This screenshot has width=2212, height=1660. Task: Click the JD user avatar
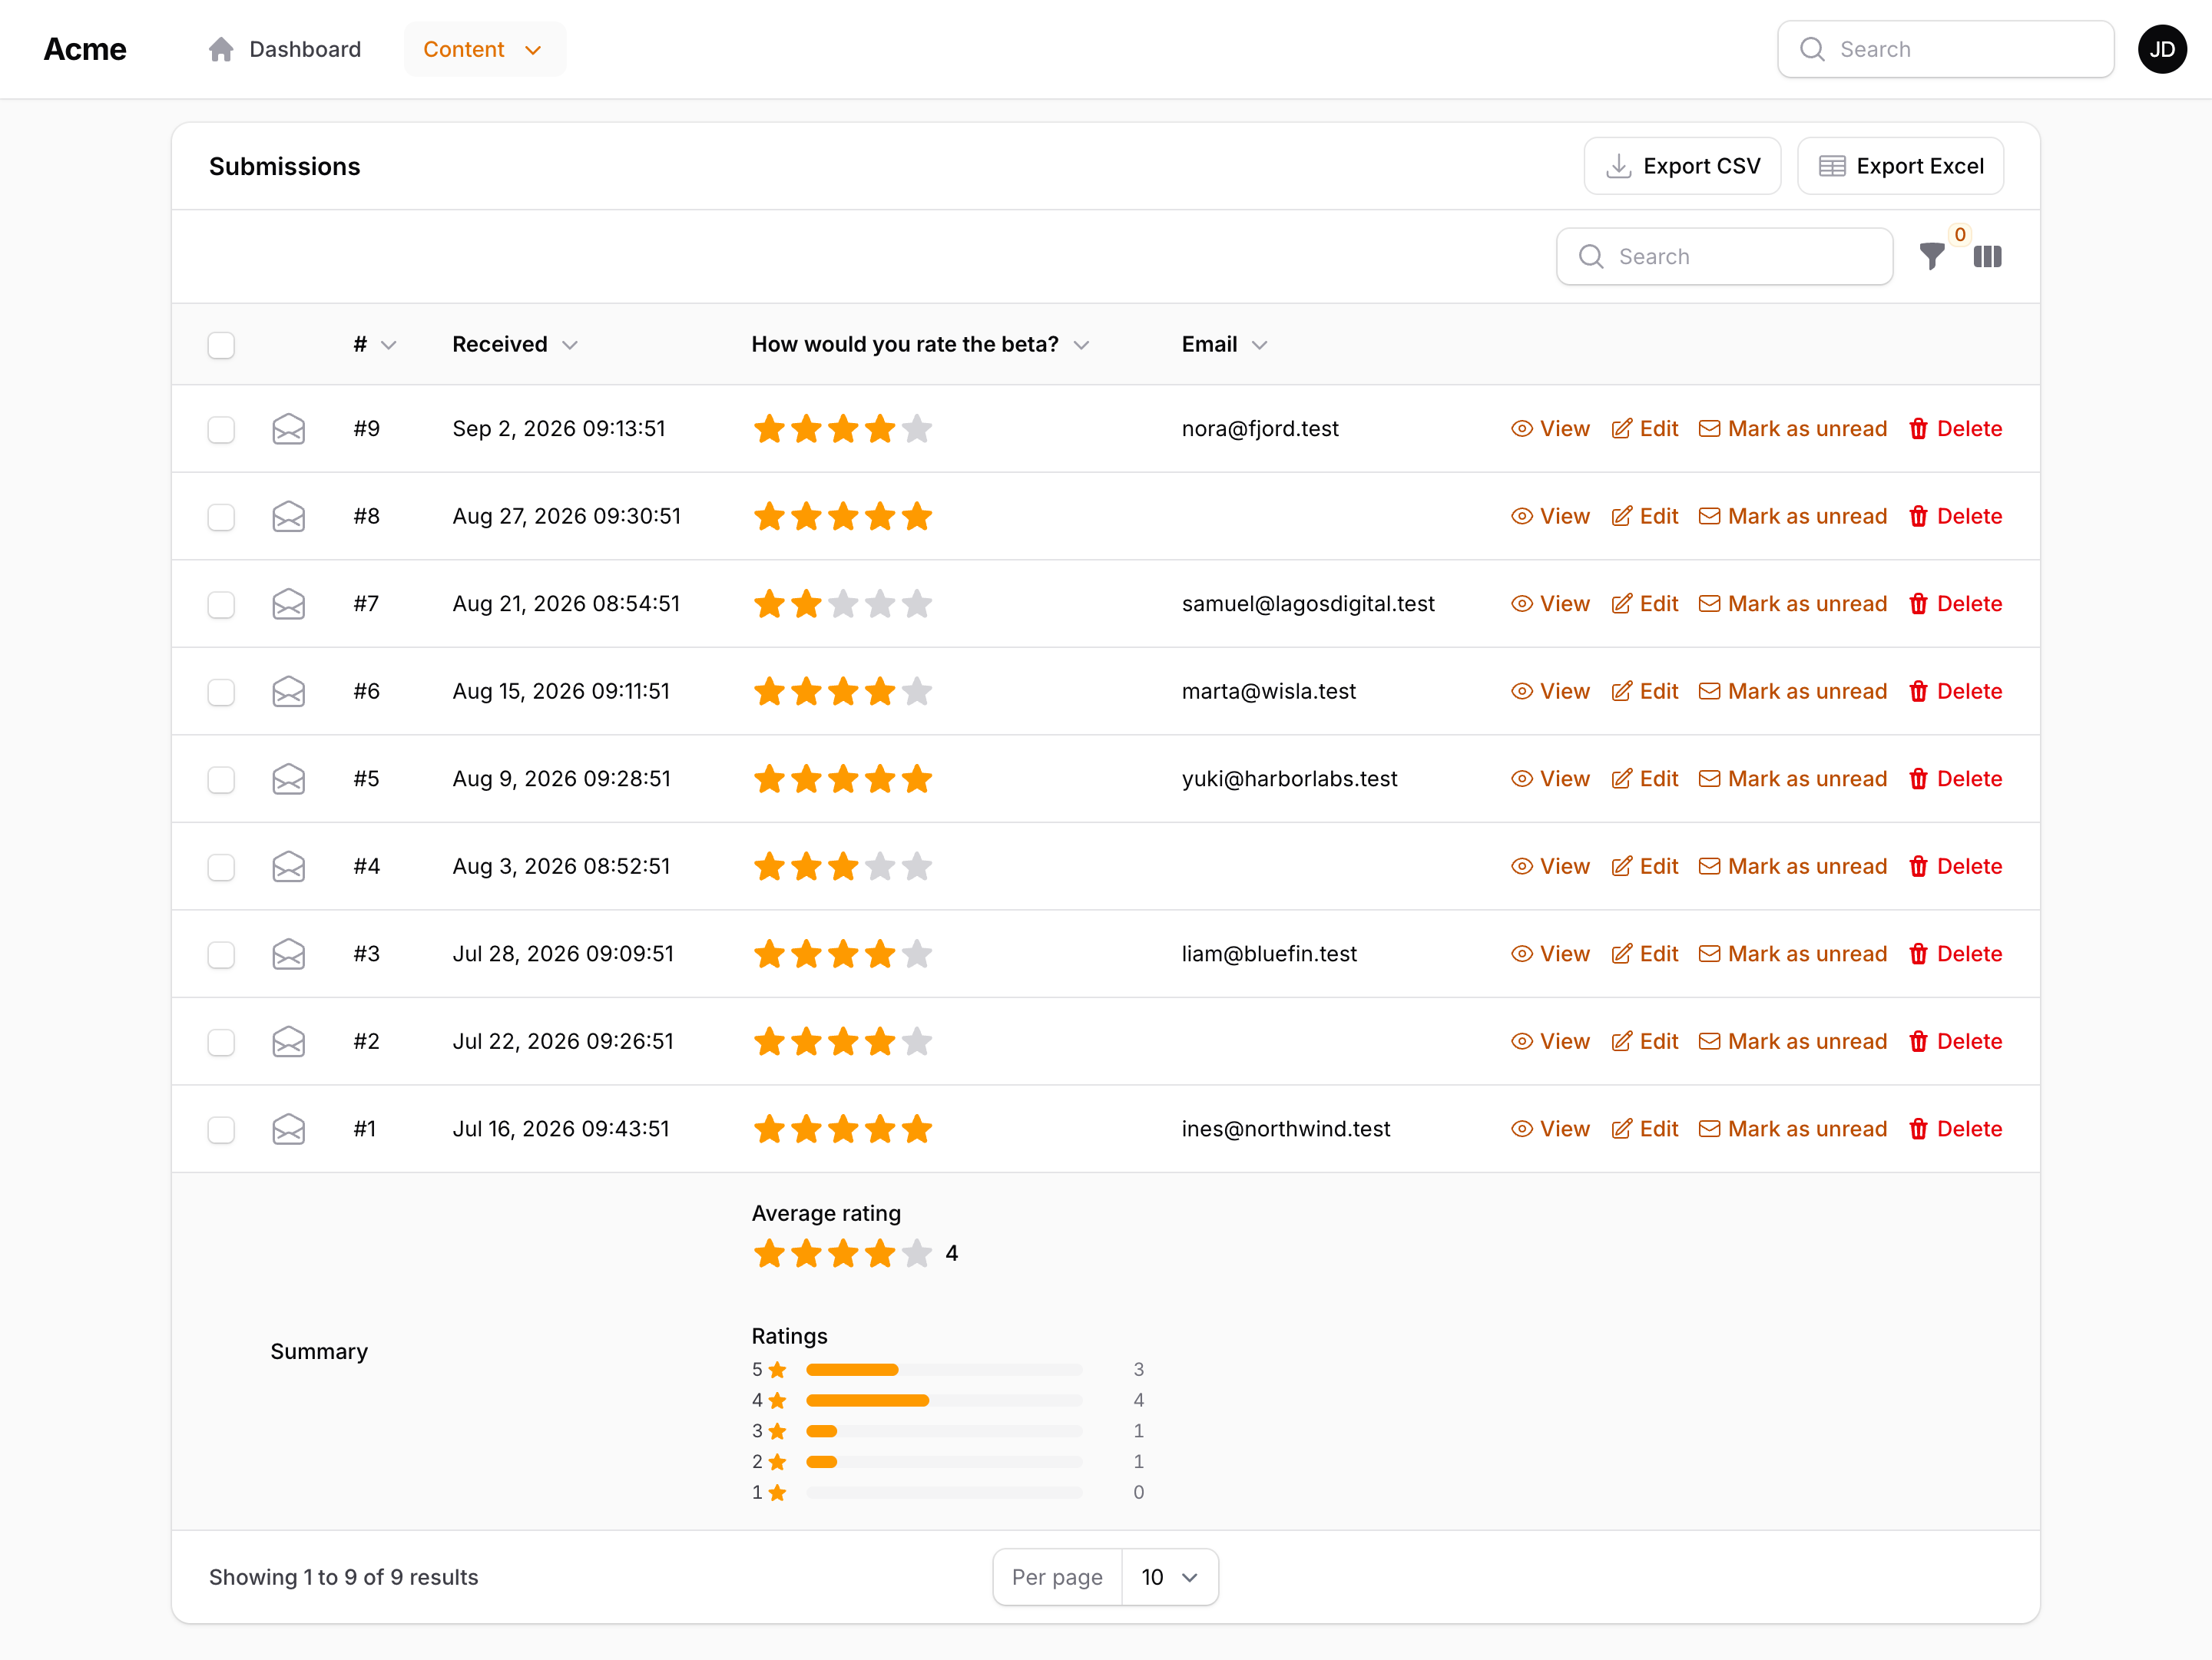pos(2161,49)
